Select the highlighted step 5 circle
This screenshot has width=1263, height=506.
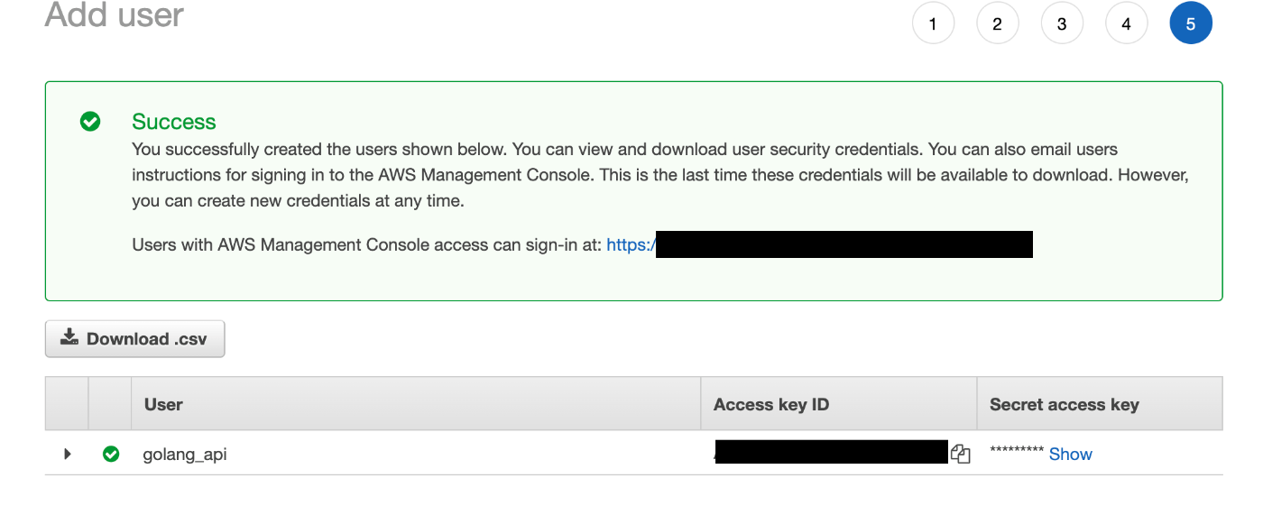click(1191, 24)
